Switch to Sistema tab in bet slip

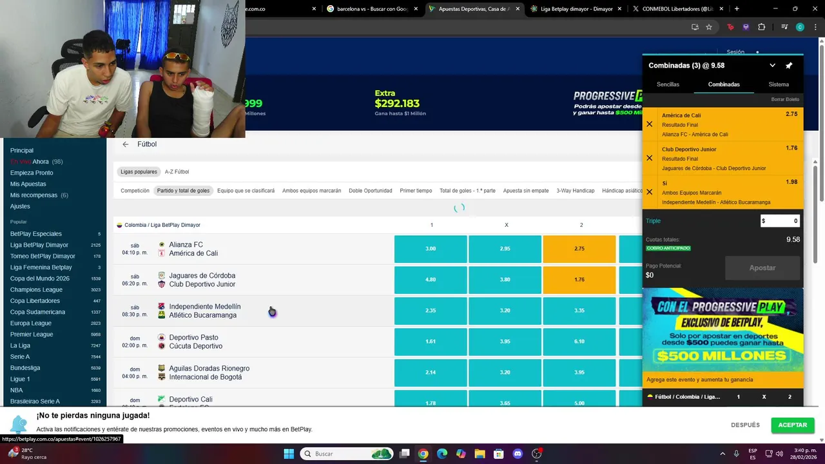(x=779, y=84)
